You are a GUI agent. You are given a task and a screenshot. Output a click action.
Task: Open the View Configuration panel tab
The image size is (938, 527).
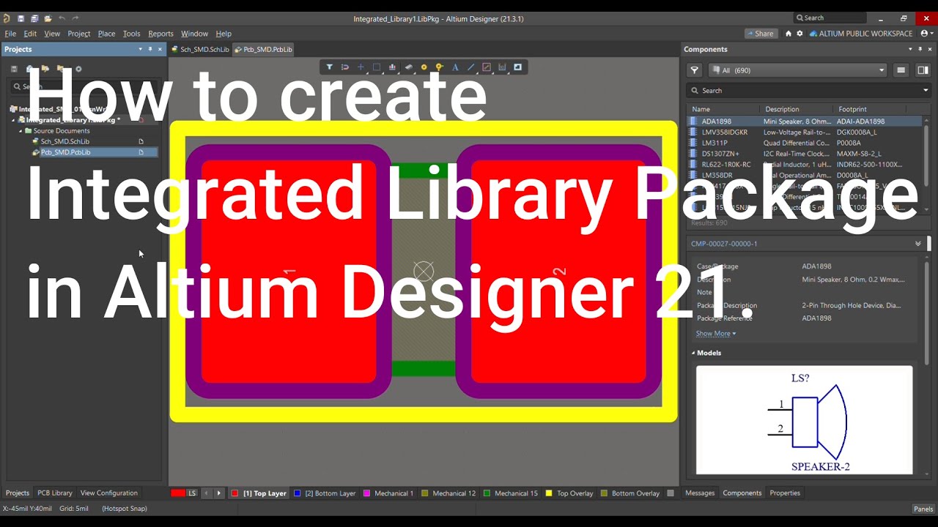pyautogui.click(x=108, y=493)
